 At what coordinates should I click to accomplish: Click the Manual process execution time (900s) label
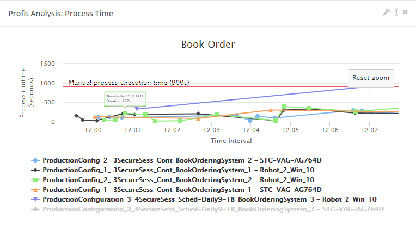[129, 83]
